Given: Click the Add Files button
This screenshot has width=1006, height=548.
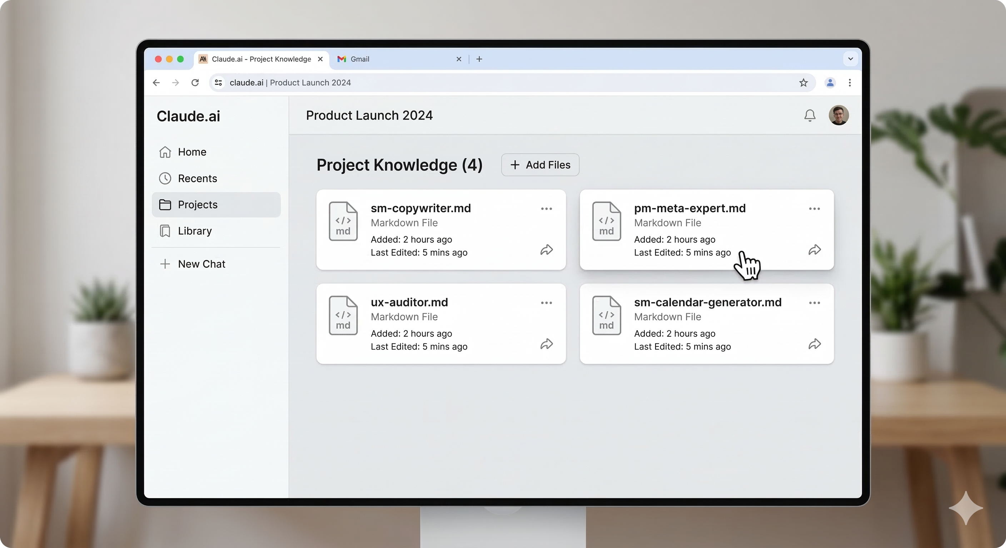Looking at the screenshot, I should tap(540, 165).
